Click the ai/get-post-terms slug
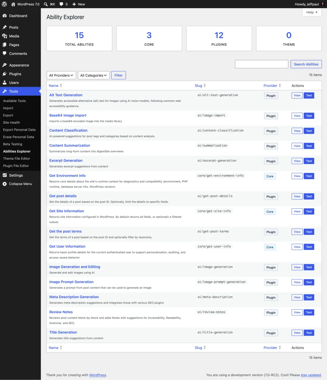This screenshot has width=327, height=380. (x=213, y=231)
